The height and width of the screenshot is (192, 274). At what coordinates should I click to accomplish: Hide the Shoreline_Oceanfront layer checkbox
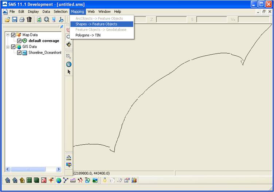click(x=19, y=52)
